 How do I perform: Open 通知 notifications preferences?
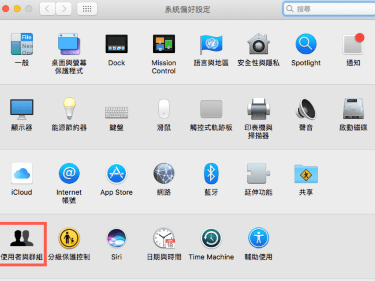tap(353, 44)
